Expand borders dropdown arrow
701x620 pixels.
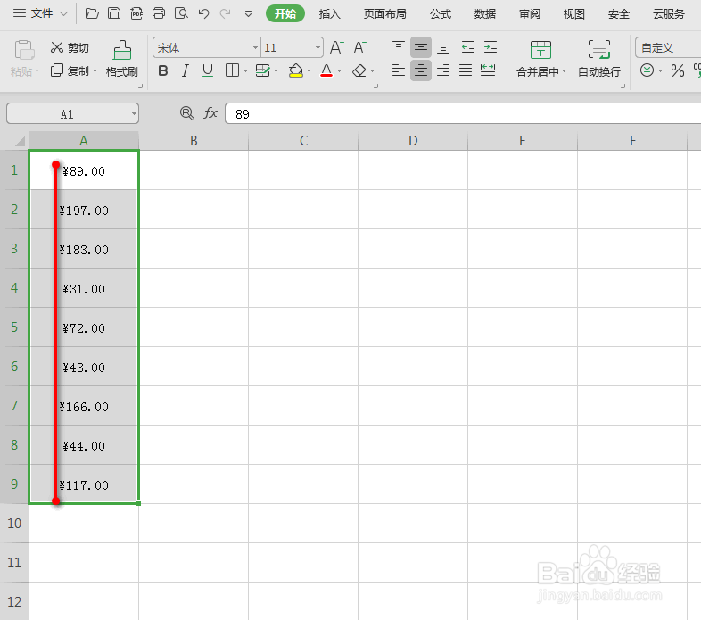[245, 71]
